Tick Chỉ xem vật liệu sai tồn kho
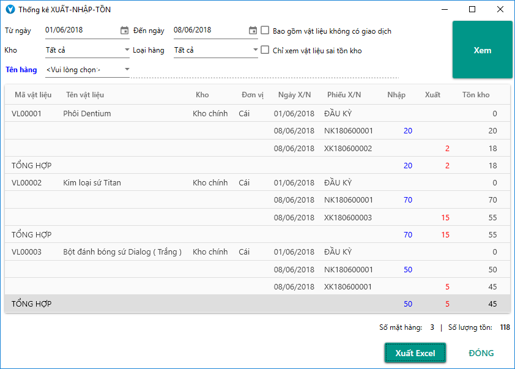This screenshot has width=515, height=369. pos(265,50)
